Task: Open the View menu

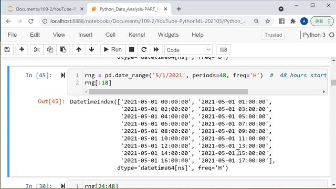Action: click(59, 35)
